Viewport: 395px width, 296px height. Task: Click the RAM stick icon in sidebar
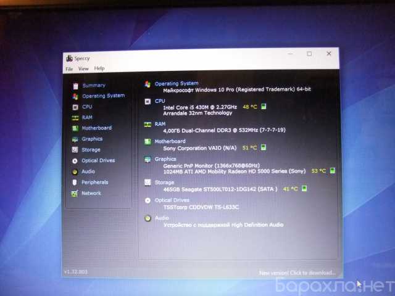[75, 118]
